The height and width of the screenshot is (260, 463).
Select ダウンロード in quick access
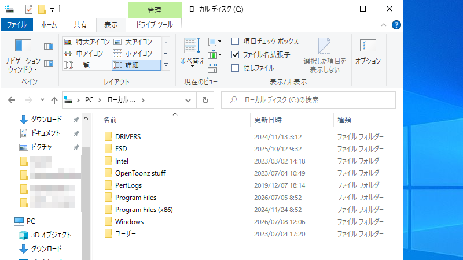click(46, 119)
